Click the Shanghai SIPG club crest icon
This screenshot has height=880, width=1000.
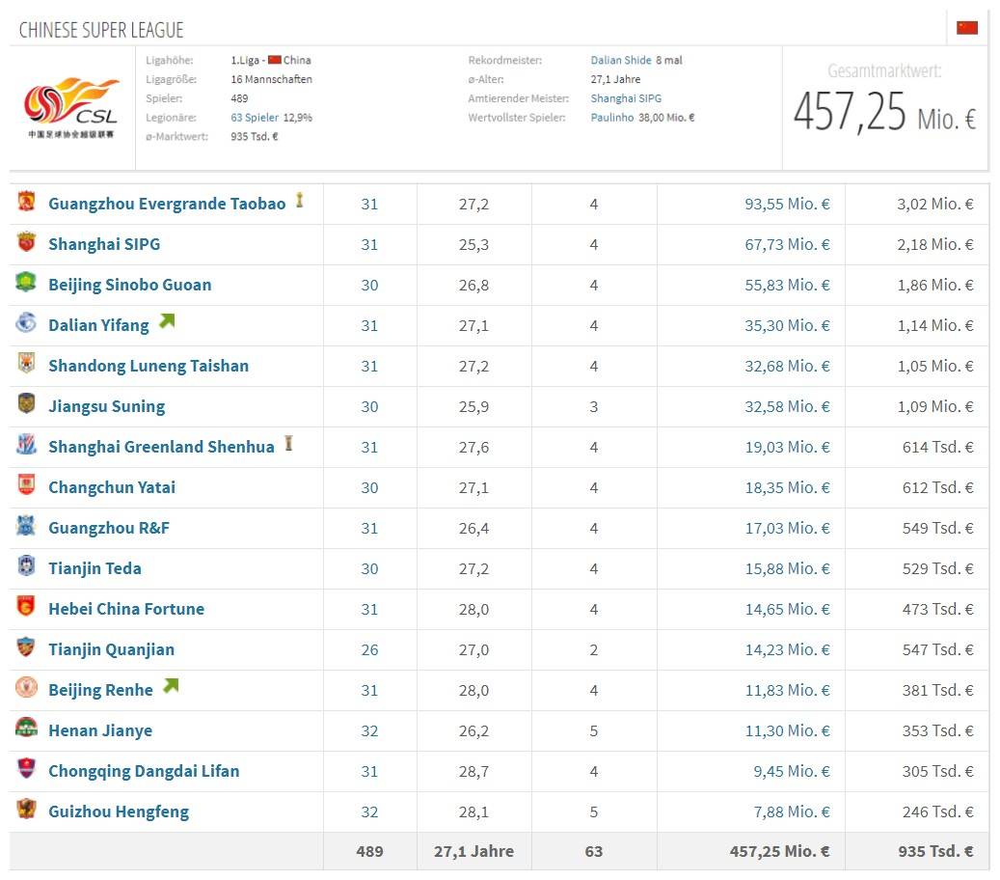point(26,243)
